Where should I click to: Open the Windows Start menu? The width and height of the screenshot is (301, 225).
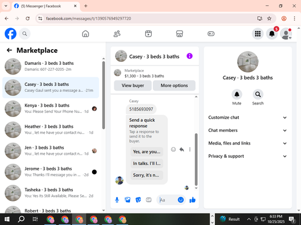(x=7, y=219)
